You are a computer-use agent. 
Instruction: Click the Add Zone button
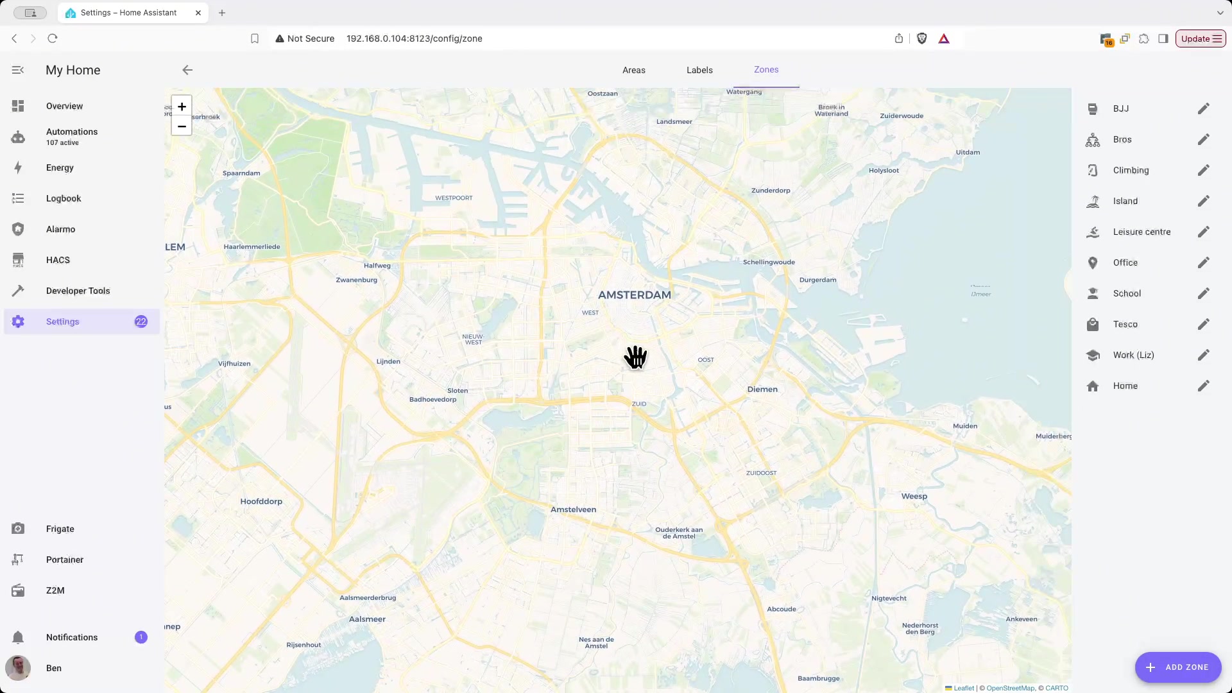pyautogui.click(x=1177, y=667)
